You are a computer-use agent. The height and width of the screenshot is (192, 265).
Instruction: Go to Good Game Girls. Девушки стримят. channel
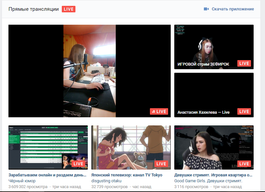[x=208, y=181]
